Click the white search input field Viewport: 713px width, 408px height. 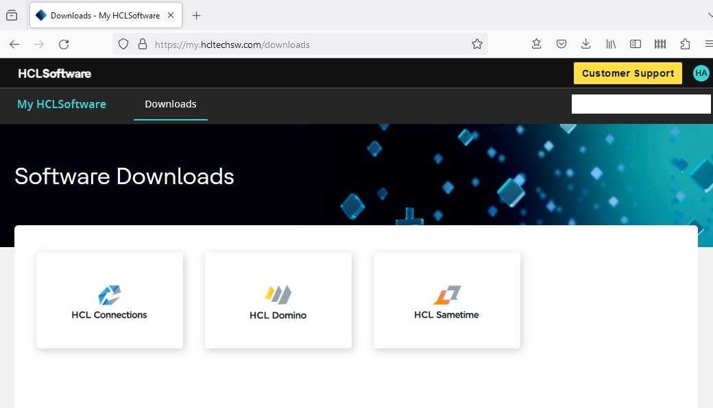tap(641, 104)
